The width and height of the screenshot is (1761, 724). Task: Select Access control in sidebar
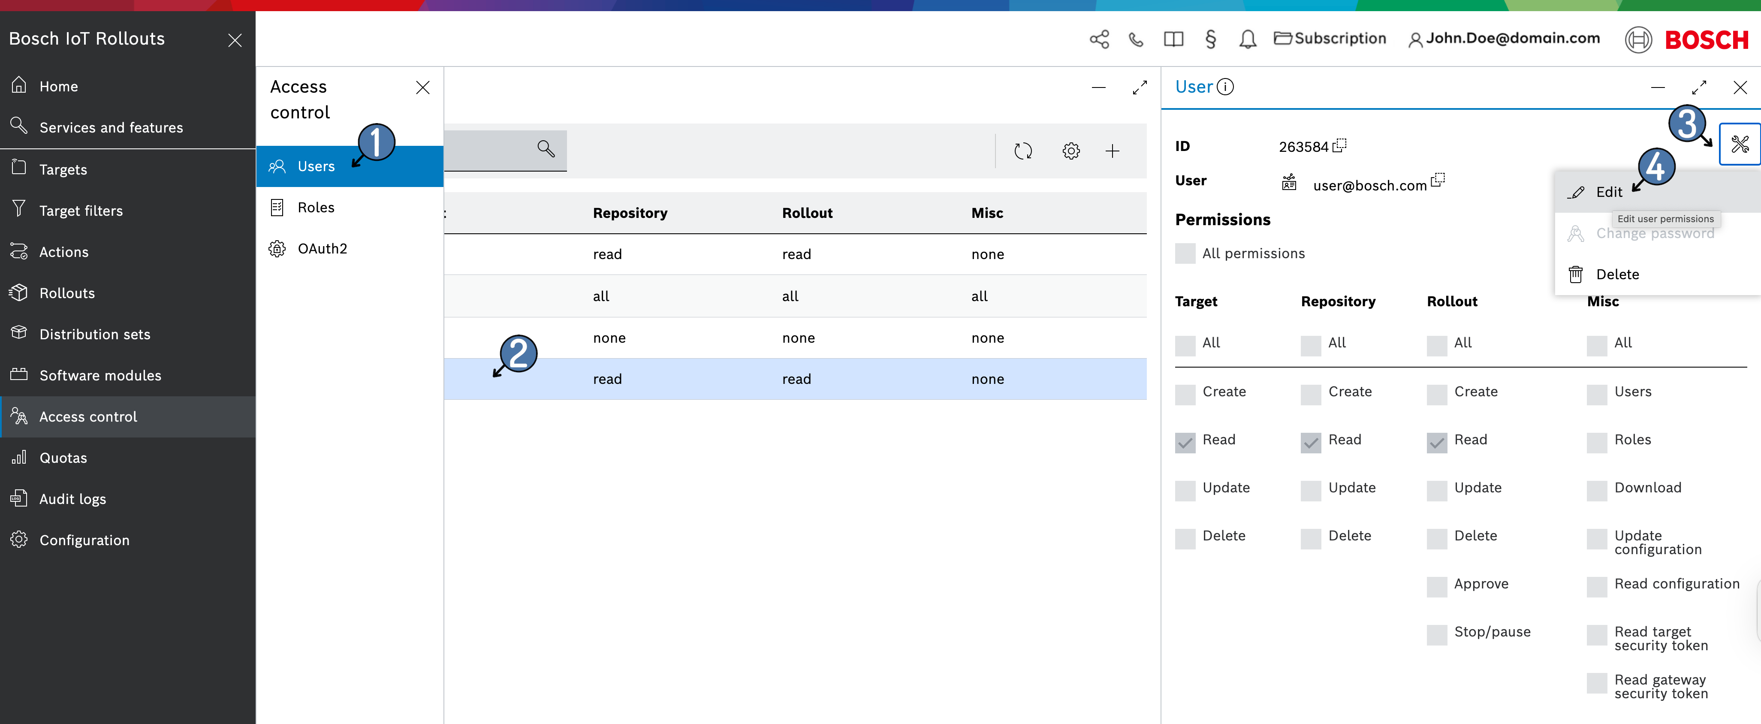pyautogui.click(x=128, y=416)
